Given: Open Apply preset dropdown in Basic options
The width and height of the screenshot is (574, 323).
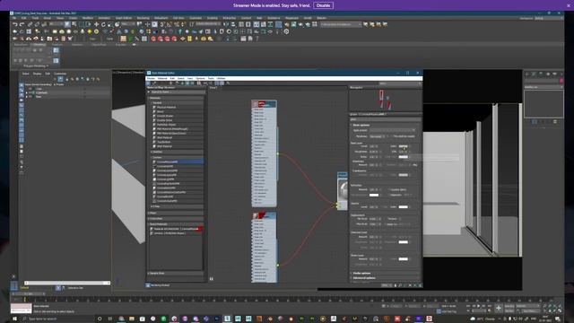Looking at the screenshot, I should tap(393, 130).
